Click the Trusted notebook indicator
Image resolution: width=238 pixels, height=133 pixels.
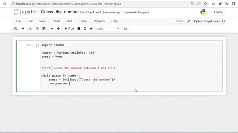tap(178, 21)
